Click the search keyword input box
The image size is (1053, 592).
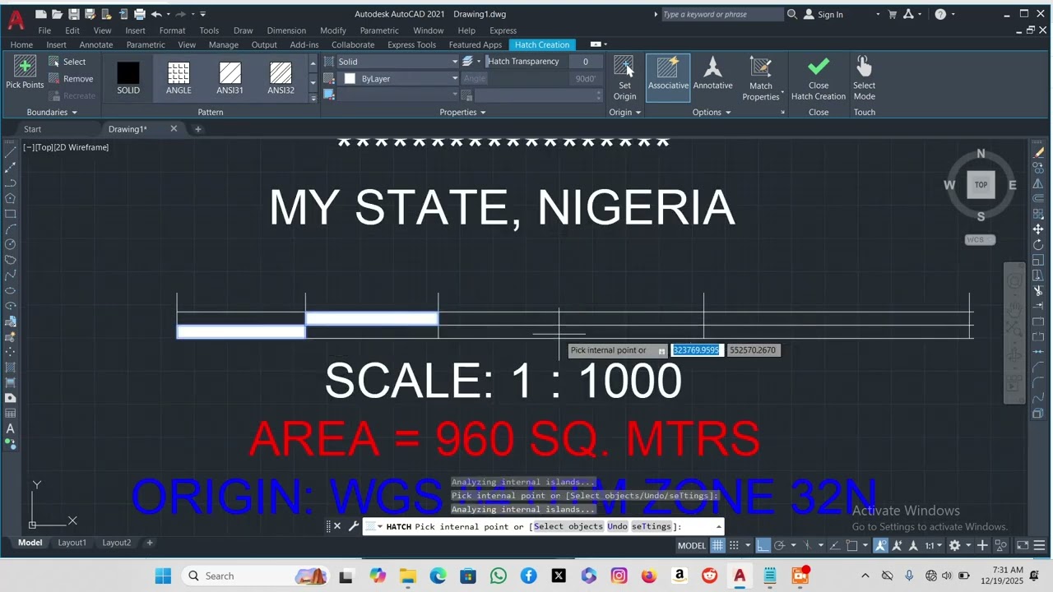pyautogui.click(x=721, y=14)
